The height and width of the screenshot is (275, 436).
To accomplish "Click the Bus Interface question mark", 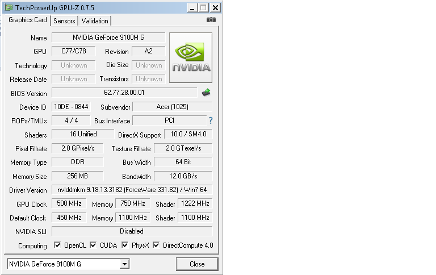I will [x=211, y=120].
